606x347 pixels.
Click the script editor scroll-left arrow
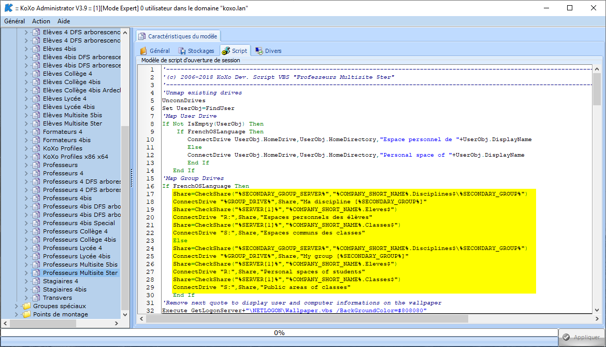[142, 319]
